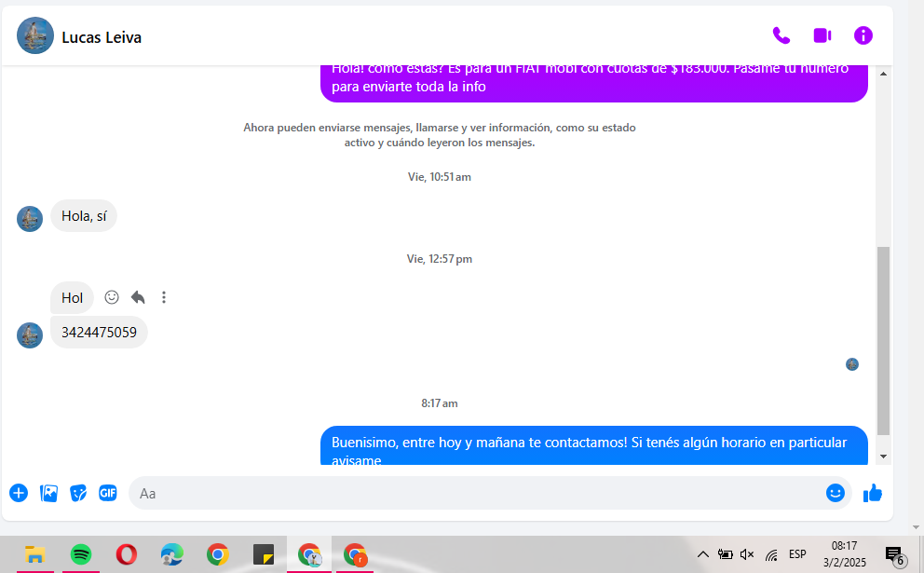924x573 pixels.
Task: Click the avatar beside "3424475059"
Action: pos(30,335)
